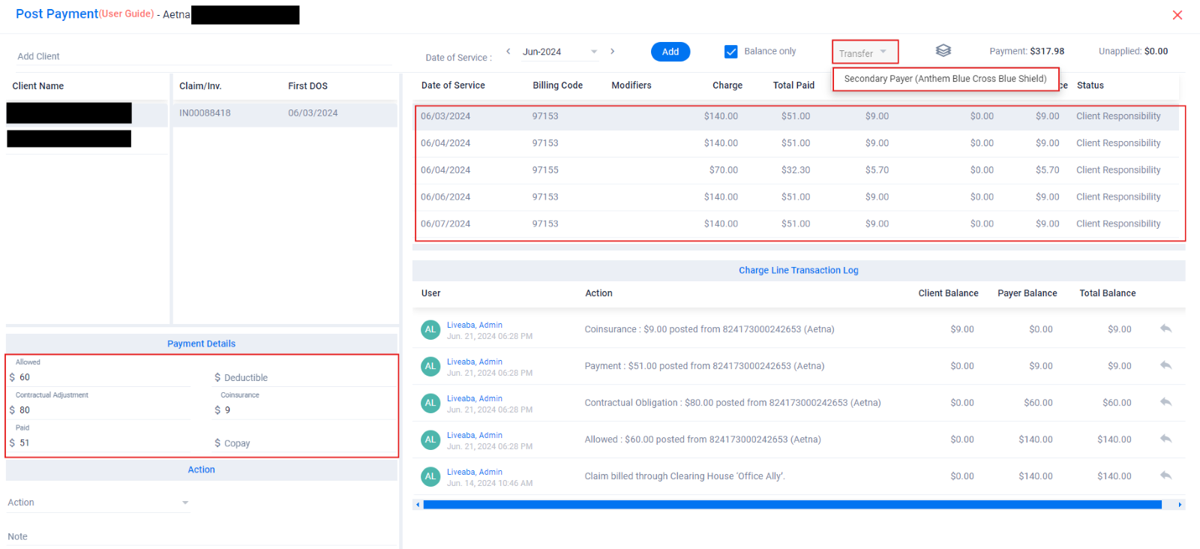Edit the Allowed amount field
Image resolution: width=1200 pixels, height=549 pixels.
tap(103, 377)
